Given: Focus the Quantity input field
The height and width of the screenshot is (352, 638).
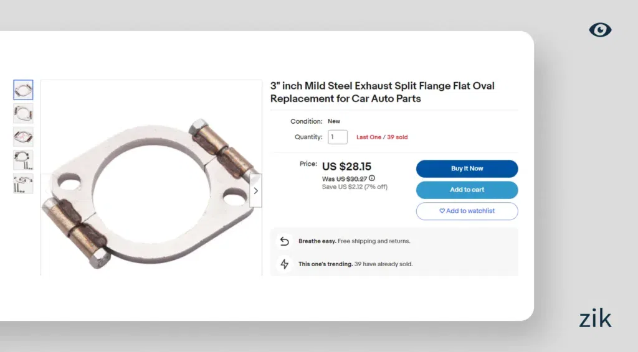Looking at the screenshot, I should pyautogui.click(x=338, y=137).
